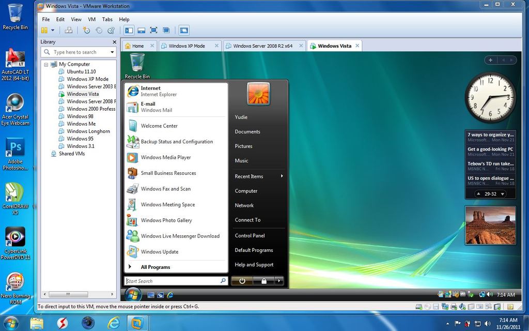The image size is (529, 331).
Task: Click the Vista Start orb
Action: tap(133, 294)
